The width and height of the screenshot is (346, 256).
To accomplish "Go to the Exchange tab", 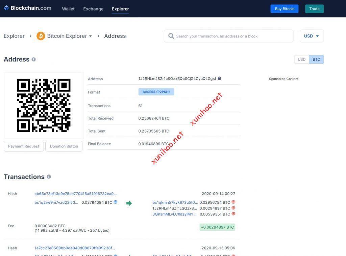I will coord(93,9).
